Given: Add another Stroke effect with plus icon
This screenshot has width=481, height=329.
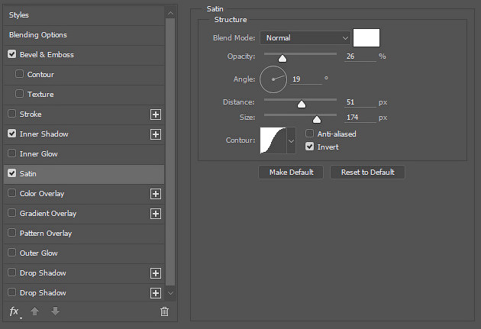Looking at the screenshot, I should 156,115.
